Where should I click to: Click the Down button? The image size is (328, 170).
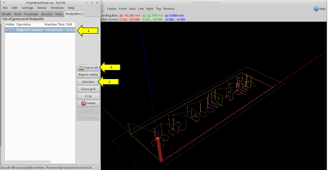[x=88, y=118]
